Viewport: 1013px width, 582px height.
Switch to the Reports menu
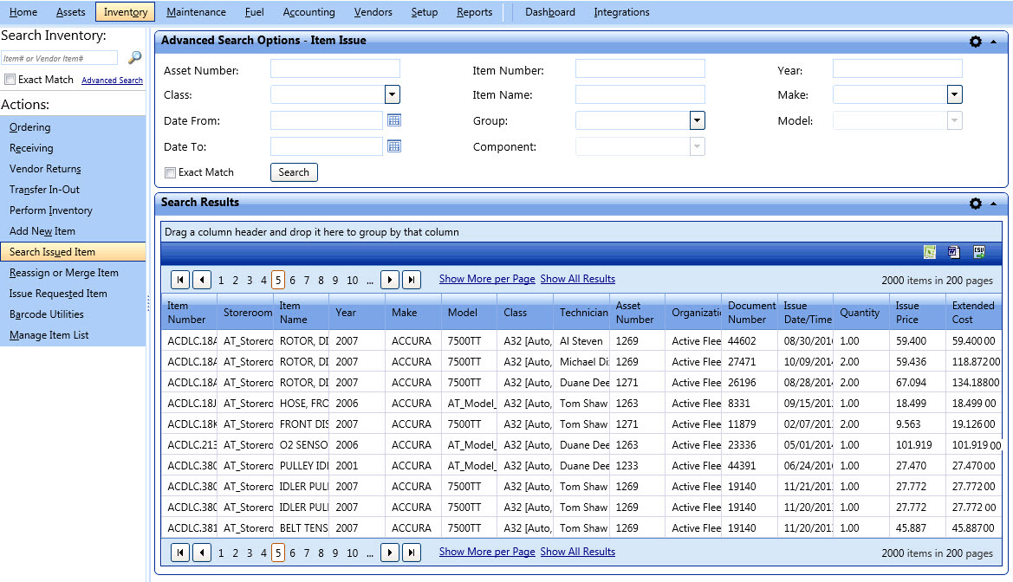click(474, 12)
